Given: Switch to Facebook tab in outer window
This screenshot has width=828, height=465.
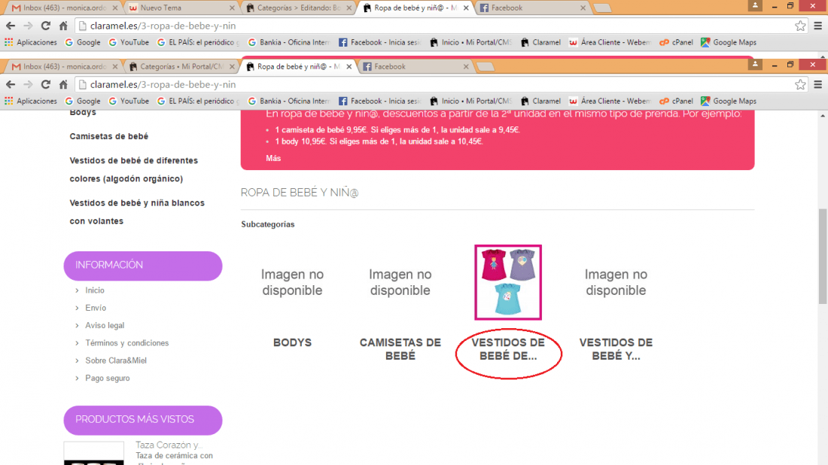Looking at the screenshot, I should [x=532, y=8].
